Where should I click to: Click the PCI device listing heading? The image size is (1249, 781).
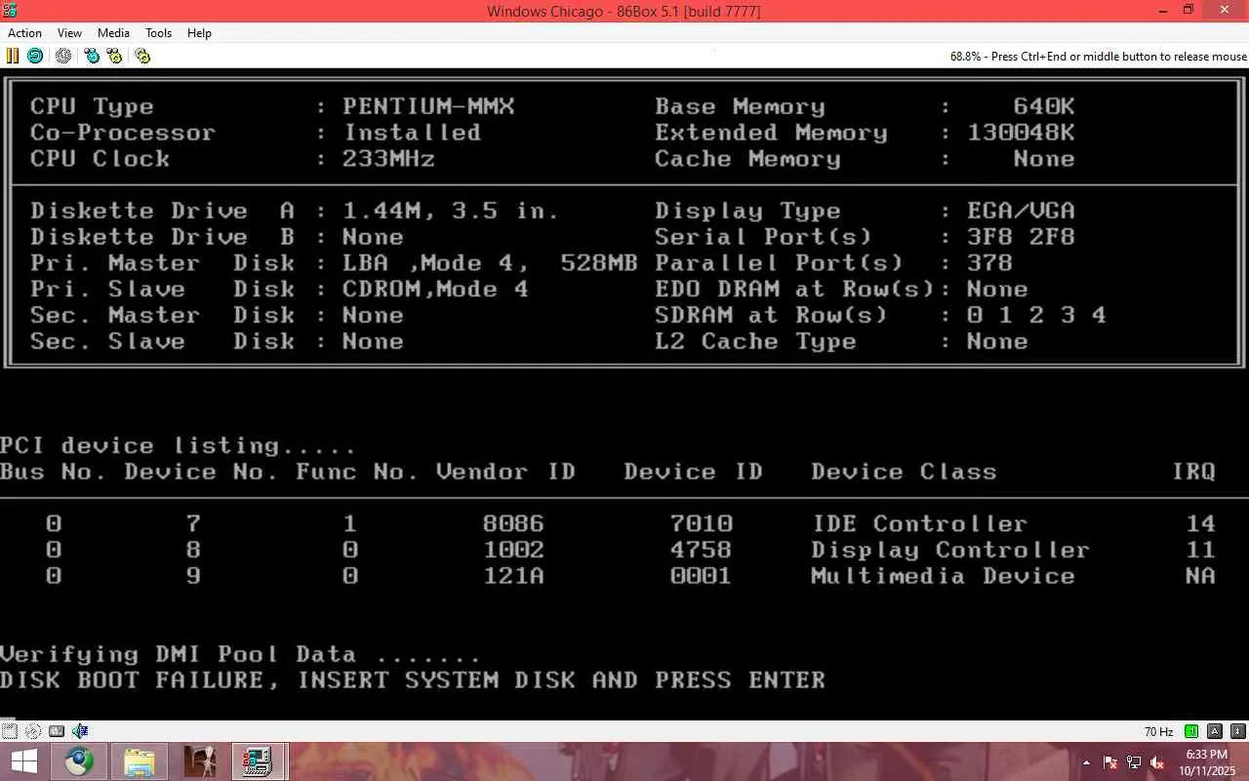coord(178,446)
